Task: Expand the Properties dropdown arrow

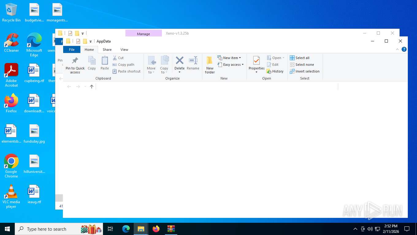Action: (x=256, y=72)
